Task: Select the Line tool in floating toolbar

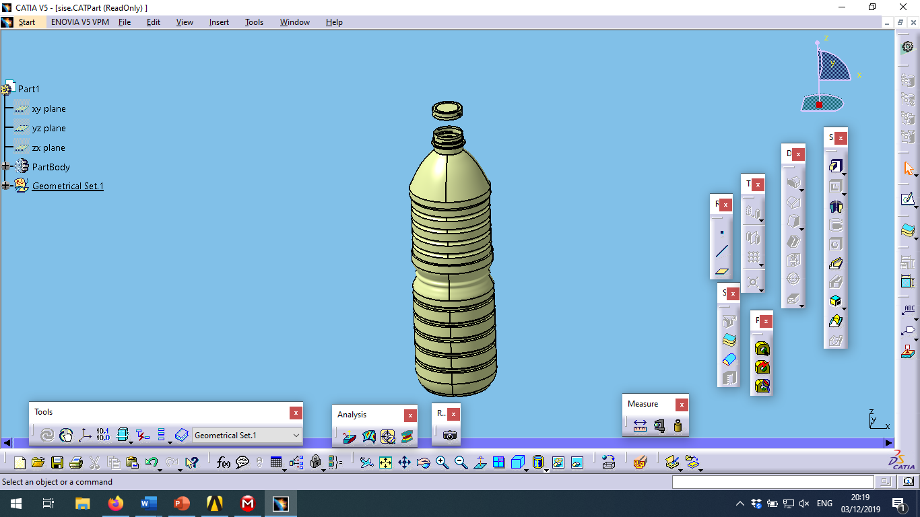Action: point(722,252)
